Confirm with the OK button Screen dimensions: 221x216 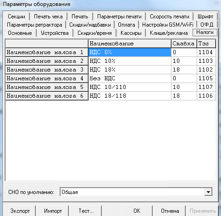pyautogui.click(x=137, y=211)
